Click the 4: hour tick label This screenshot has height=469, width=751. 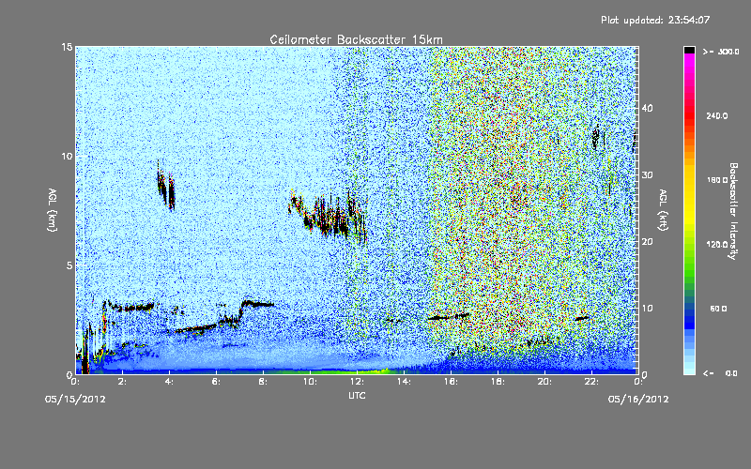169,382
